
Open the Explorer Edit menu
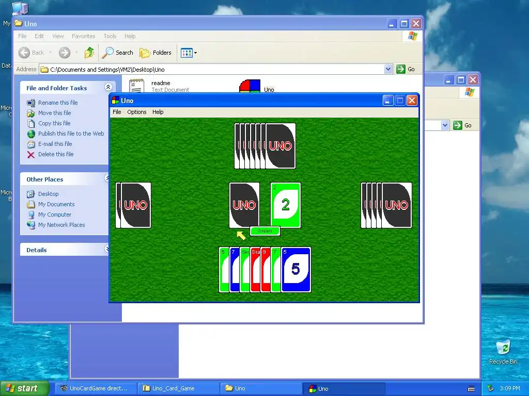click(39, 36)
